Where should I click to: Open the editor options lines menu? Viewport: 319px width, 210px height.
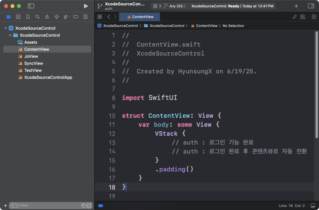[303, 17]
